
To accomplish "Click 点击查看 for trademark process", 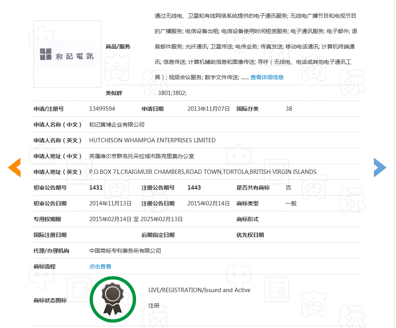I will coord(100,266).
